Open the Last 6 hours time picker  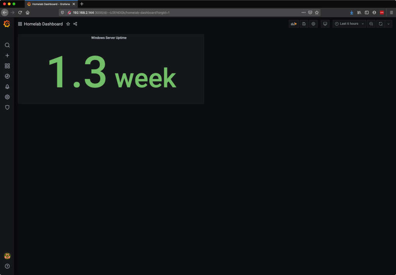(x=349, y=24)
